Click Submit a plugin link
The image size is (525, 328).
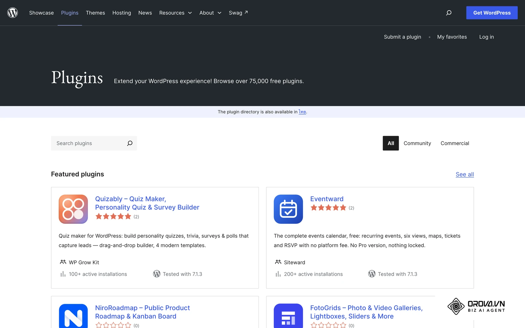click(x=403, y=37)
